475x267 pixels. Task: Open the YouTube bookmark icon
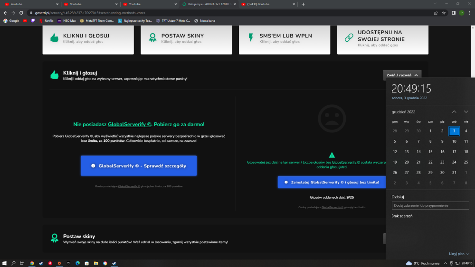tap(25, 21)
